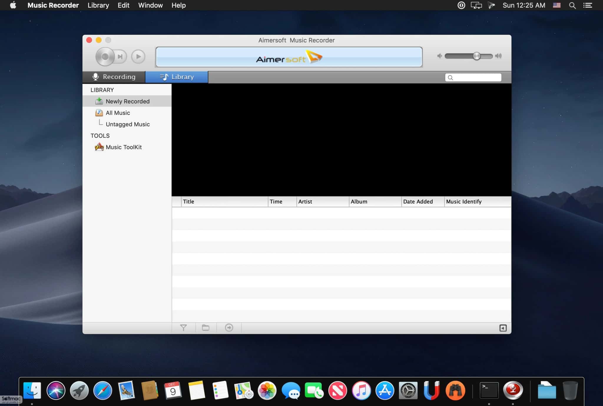The image size is (603, 406).
Task: Open Photos from the Dock
Action: (267, 390)
